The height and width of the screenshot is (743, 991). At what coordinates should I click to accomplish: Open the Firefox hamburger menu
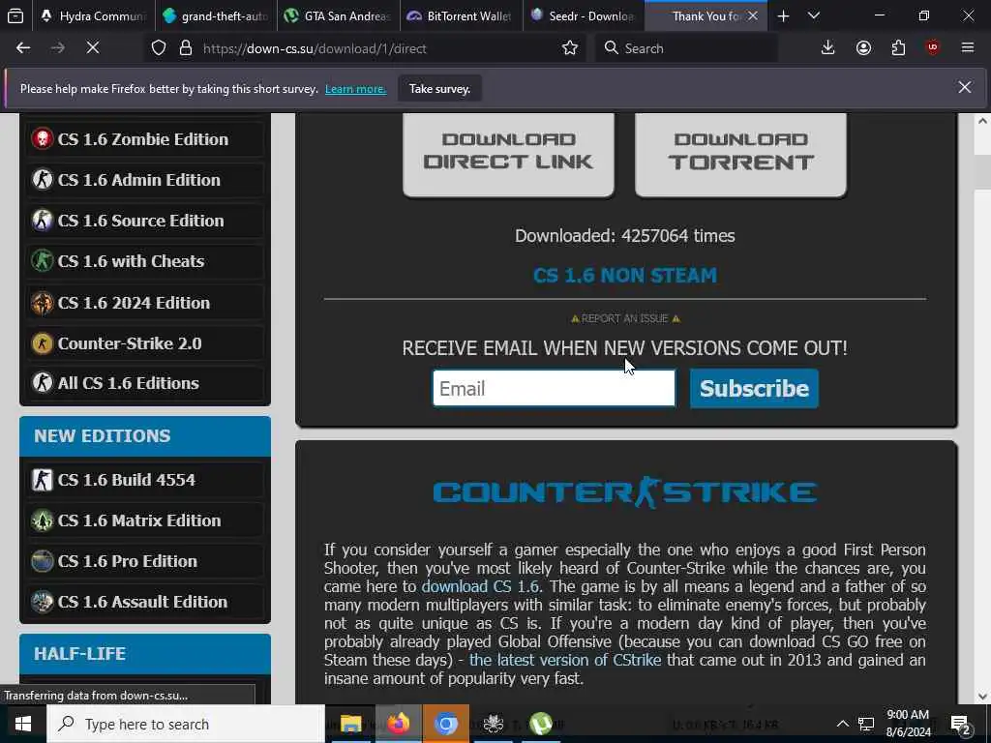pos(967,48)
